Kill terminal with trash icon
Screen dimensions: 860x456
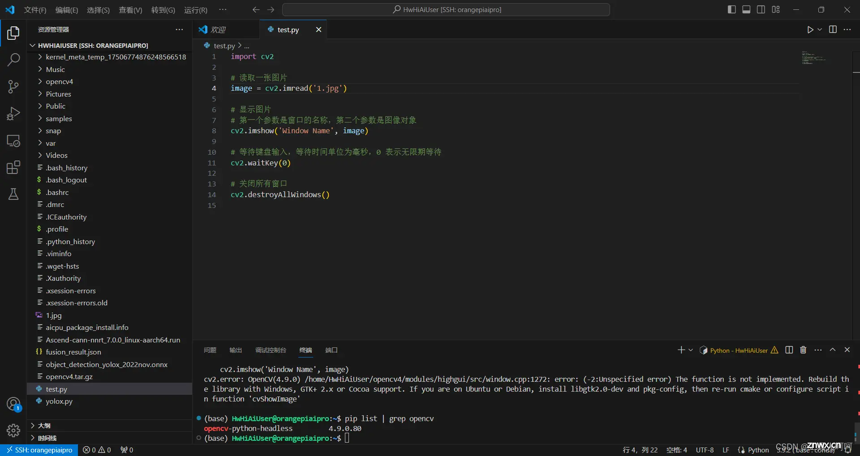point(803,350)
